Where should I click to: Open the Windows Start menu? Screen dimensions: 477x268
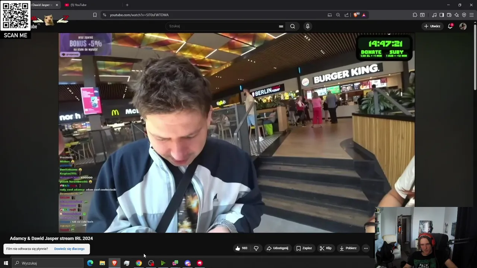point(6,263)
